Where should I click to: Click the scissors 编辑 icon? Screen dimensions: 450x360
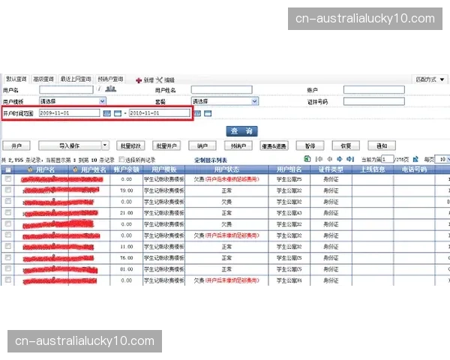tap(159, 79)
